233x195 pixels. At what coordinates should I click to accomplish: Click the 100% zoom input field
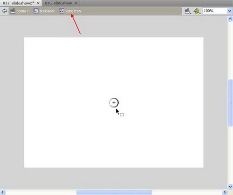pyautogui.click(x=215, y=11)
